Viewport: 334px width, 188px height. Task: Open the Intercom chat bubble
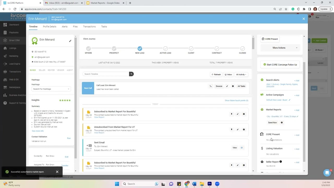point(327,173)
